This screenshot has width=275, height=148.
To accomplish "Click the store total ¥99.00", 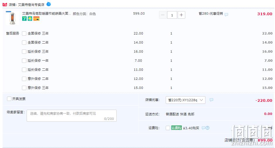I will tap(265, 140).
